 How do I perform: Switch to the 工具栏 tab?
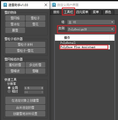[68, 12]
